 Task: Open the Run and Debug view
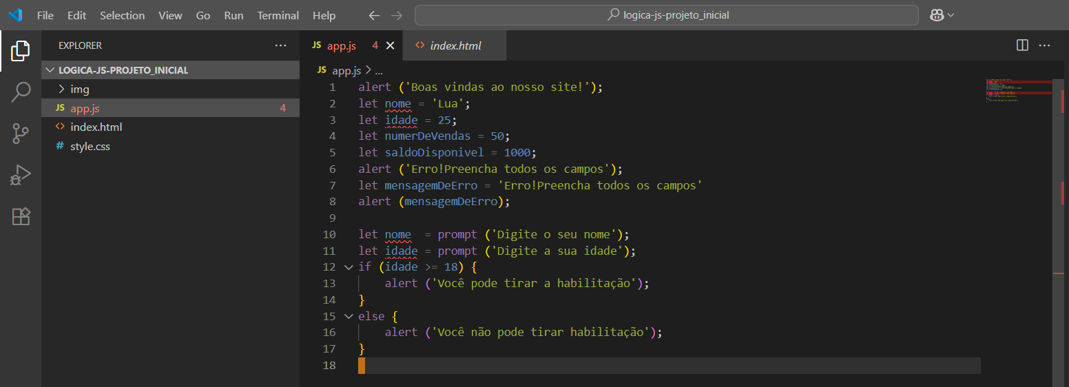click(21, 175)
